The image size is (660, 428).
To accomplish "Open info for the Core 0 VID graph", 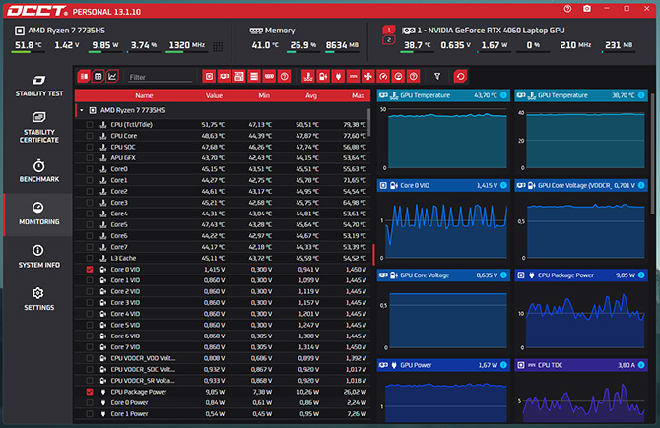I will (503, 185).
